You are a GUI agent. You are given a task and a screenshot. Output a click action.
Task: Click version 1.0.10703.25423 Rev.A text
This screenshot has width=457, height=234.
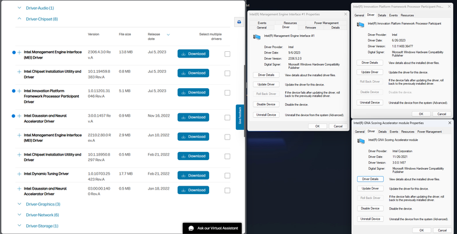click(x=99, y=176)
